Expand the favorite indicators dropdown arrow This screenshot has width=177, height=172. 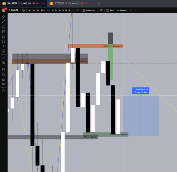click(97, 10)
